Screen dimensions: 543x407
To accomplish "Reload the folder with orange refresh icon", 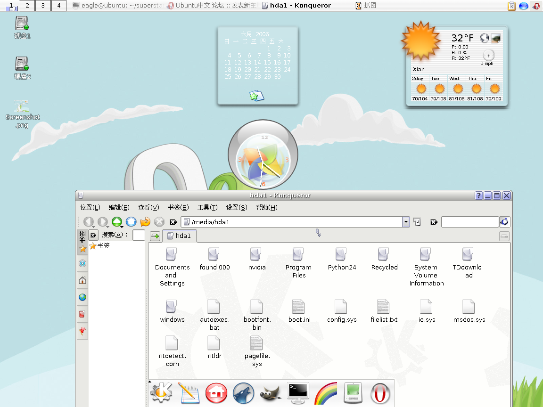I will click(x=145, y=221).
